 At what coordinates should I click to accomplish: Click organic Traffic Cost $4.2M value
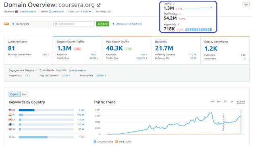(x=93, y=58)
